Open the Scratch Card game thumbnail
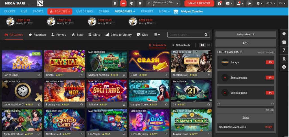The height and width of the screenshot is (137, 289). (65, 120)
